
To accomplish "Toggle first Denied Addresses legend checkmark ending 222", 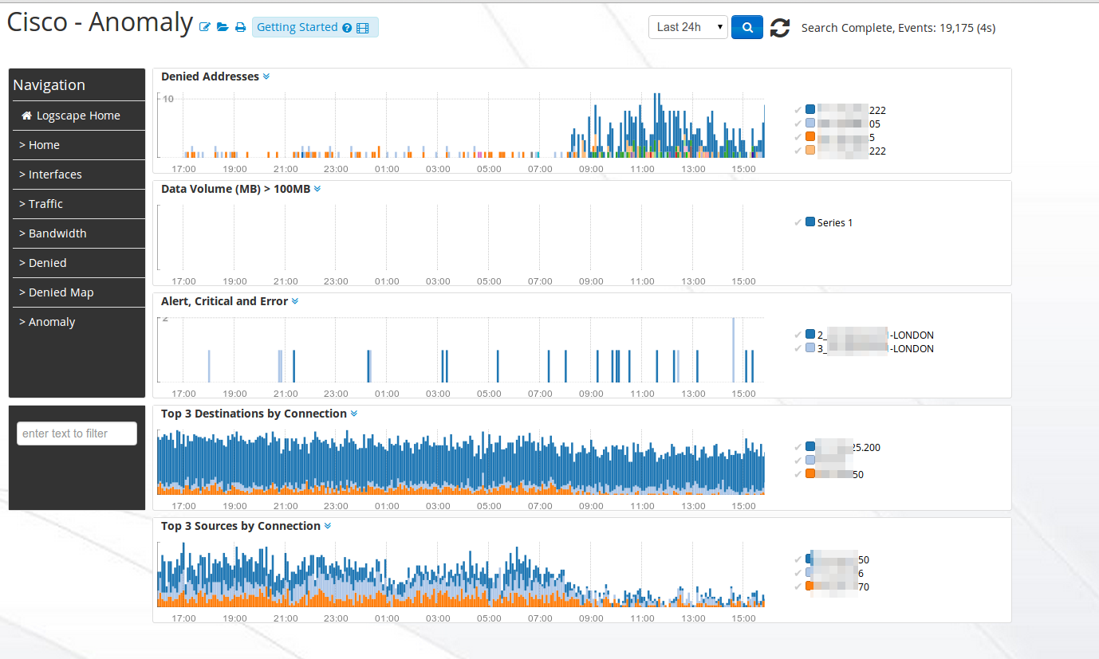I will pos(798,110).
